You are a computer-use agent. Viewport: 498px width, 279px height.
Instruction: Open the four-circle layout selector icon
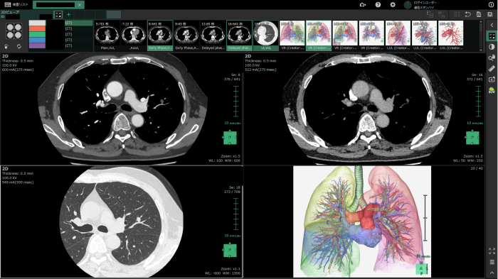(14, 31)
